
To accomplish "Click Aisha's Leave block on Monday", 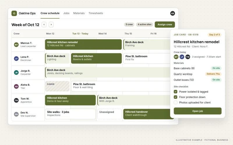I will pos(57,86).
